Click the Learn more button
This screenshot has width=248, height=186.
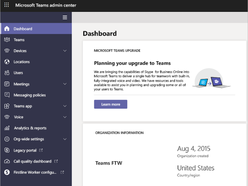pos(110,104)
